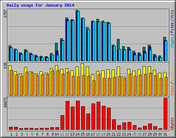This screenshot has width=176, height=138.
Task: Click day 26 label on the x-axis
Action: click(x=139, y=134)
